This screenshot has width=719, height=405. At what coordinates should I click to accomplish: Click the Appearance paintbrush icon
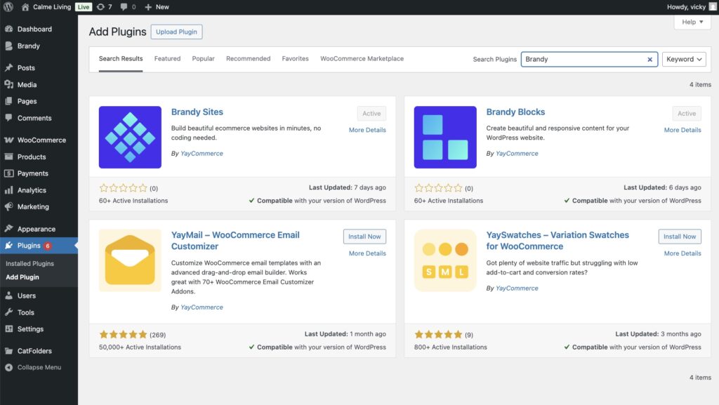pyautogui.click(x=8, y=229)
